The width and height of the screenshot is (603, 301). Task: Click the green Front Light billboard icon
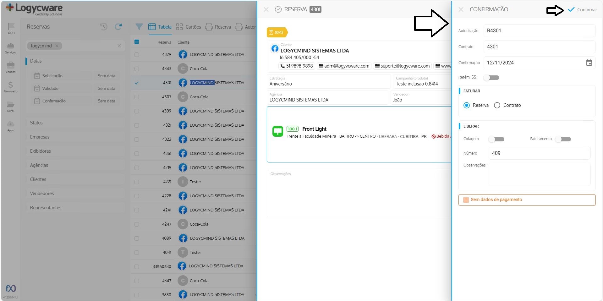coord(277,131)
